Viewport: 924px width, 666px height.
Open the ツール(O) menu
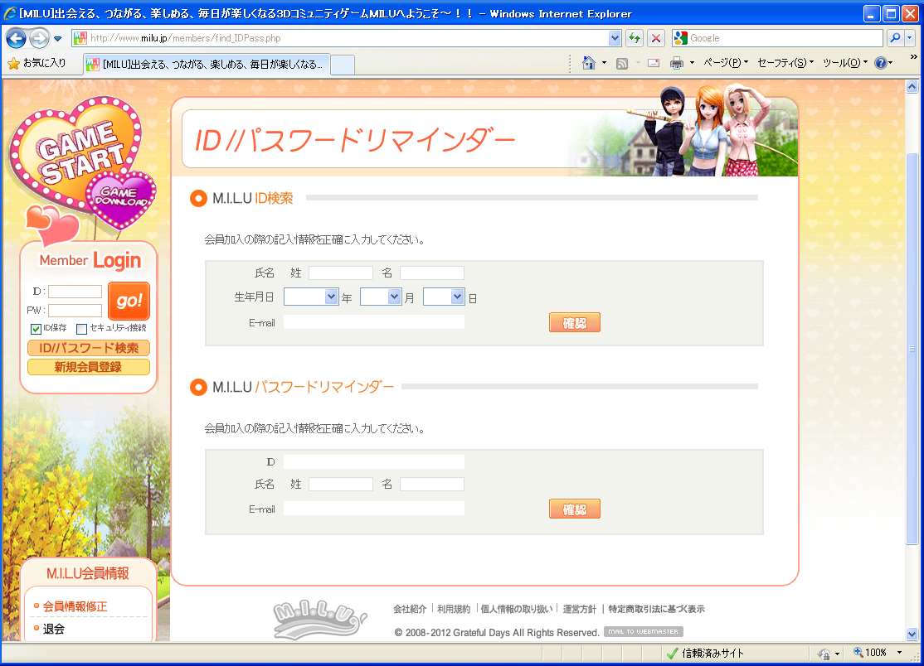click(x=844, y=63)
